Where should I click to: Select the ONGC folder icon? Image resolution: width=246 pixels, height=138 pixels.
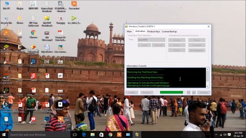pos(20,63)
